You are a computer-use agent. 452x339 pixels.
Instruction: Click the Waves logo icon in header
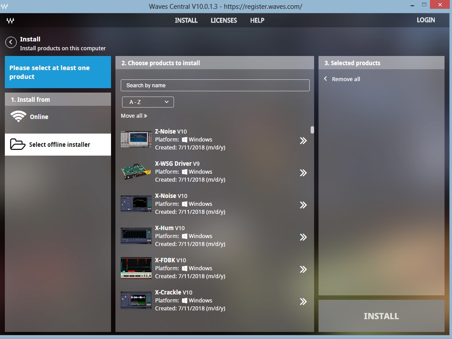pyautogui.click(x=11, y=20)
